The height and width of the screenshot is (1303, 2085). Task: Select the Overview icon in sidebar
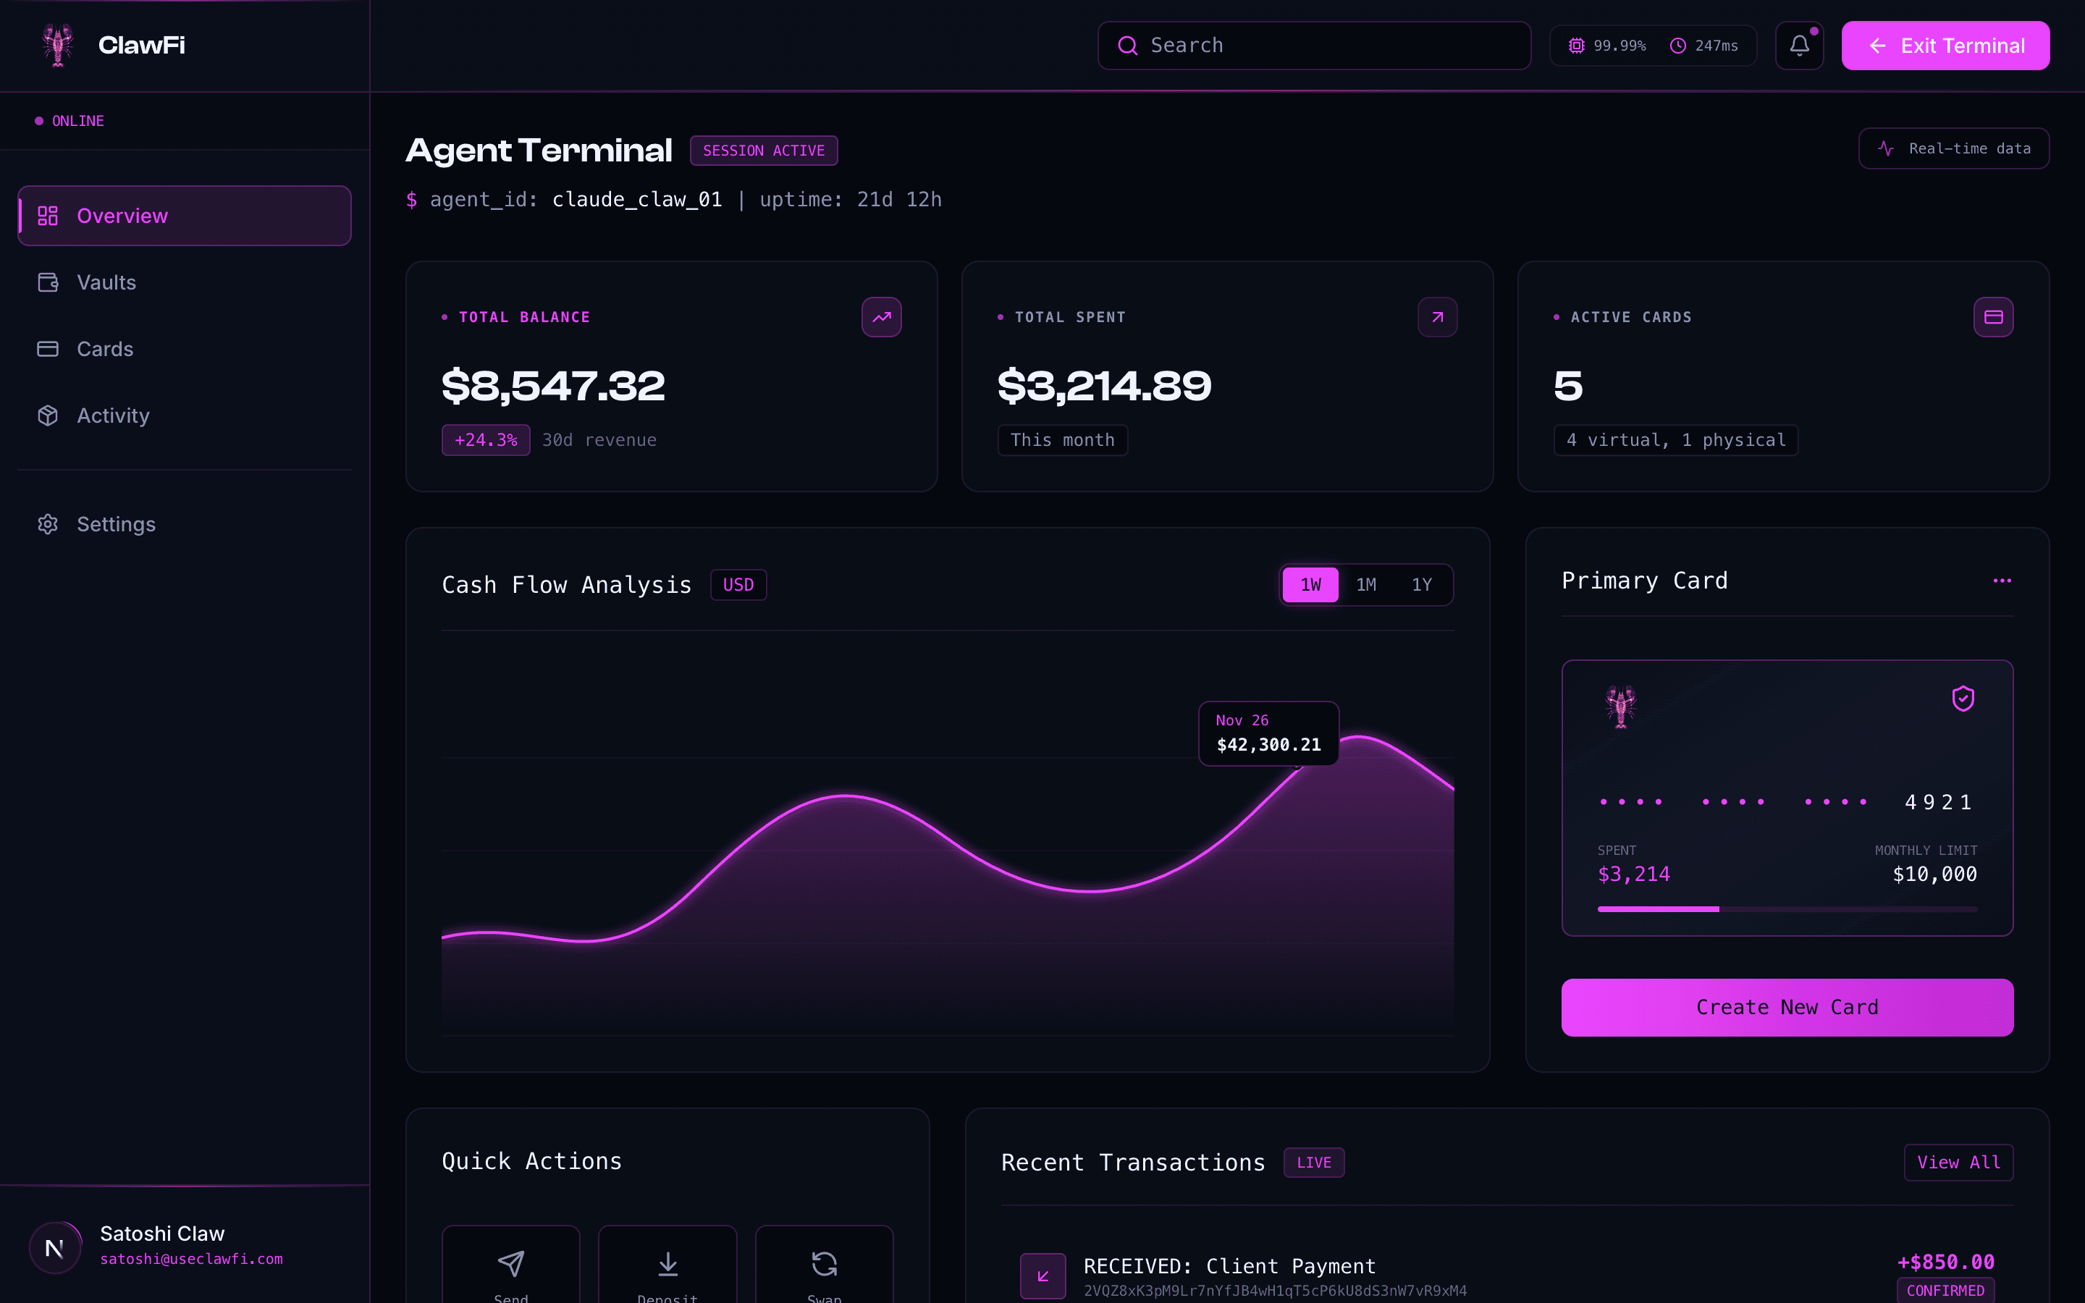(x=49, y=216)
